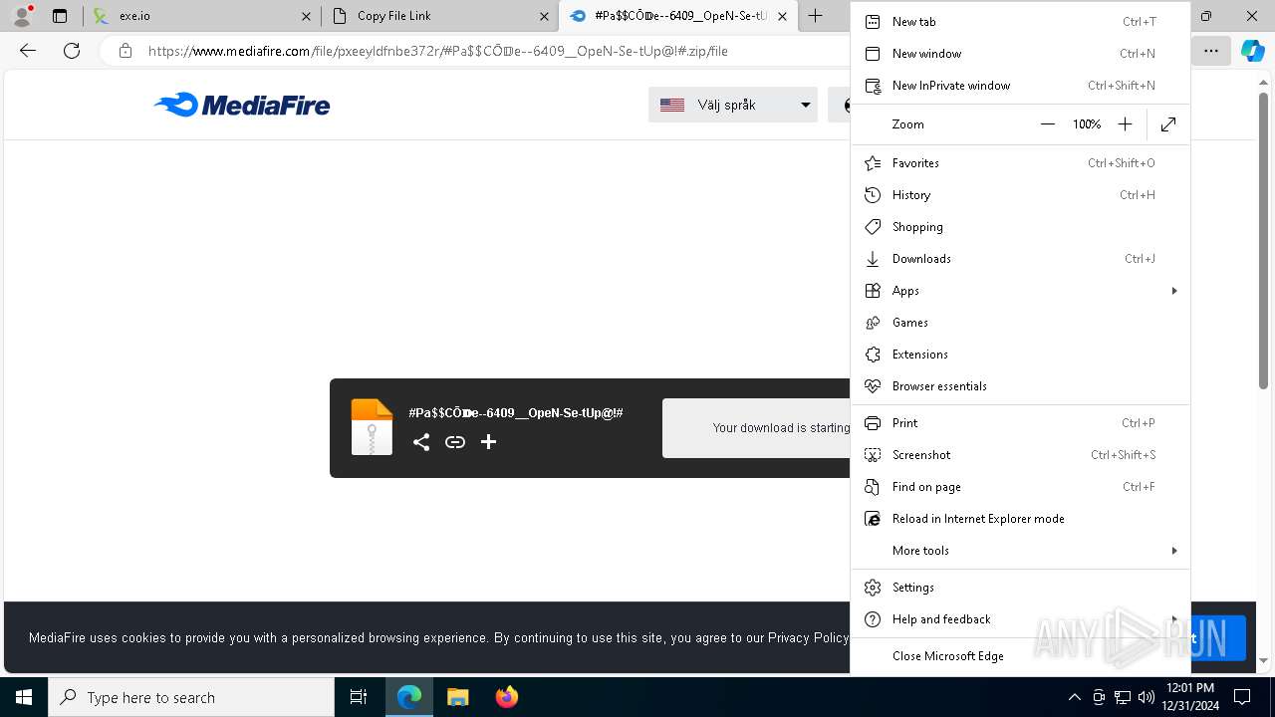This screenshot has height=717, width=1275.
Task: Open Extensions menu item
Action: [1020, 355]
